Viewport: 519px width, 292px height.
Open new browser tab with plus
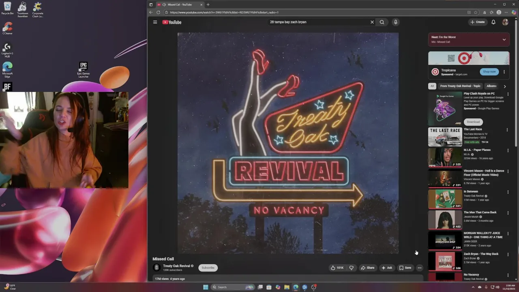pos(208,4)
